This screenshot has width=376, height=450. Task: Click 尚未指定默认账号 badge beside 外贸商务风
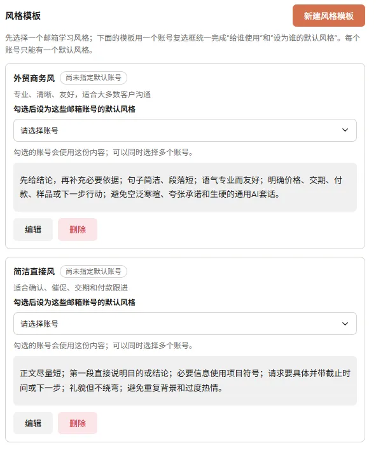click(x=94, y=78)
